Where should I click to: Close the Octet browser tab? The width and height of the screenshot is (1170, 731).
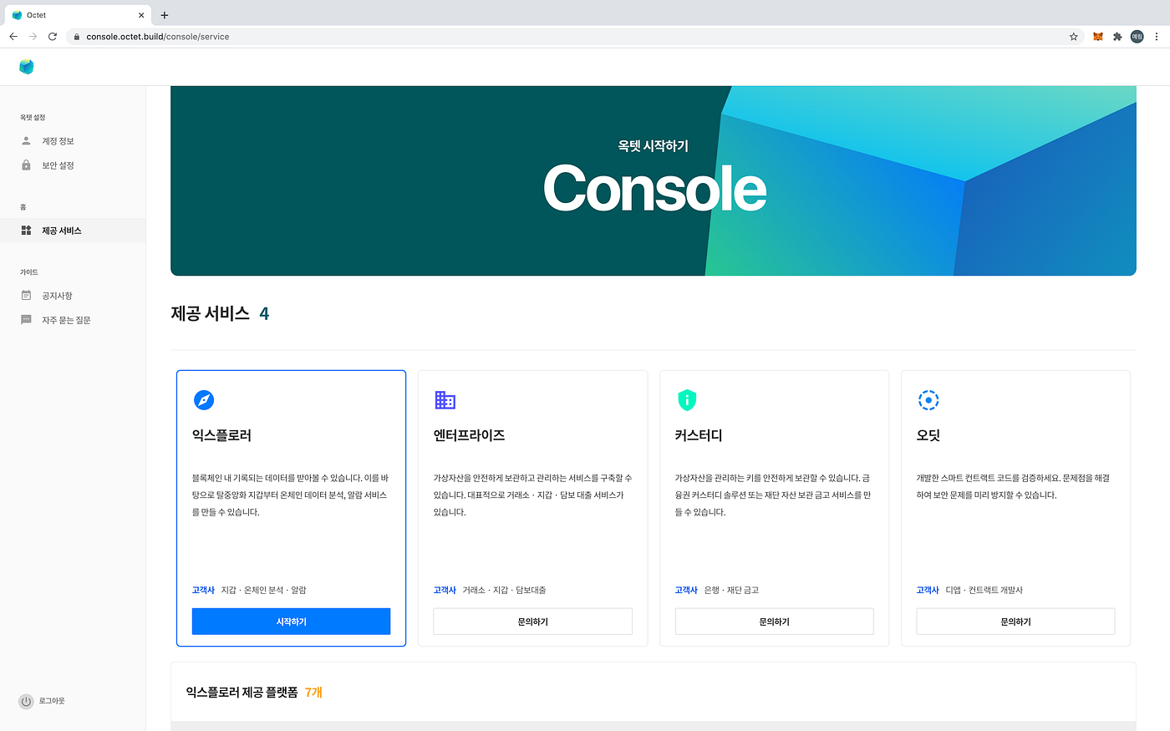(x=141, y=15)
